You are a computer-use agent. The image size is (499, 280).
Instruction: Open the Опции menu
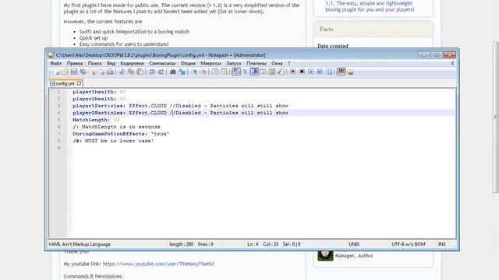tap(188, 64)
